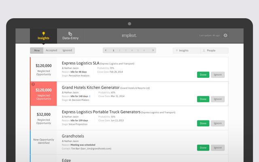The height and width of the screenshot is (162, 259).
Task: Click Stage: Id. Decision Makers
Action: tap(75, 100)
